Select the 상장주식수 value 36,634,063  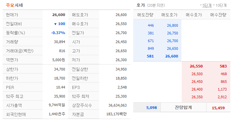[118, 106]
